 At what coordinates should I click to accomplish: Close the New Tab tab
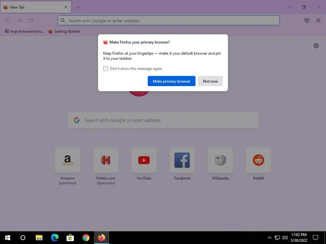[66, 7]
